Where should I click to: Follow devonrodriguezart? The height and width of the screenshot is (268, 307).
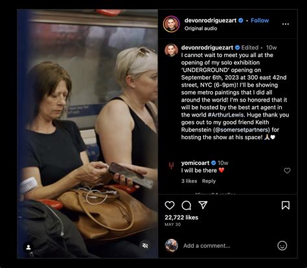tap(260, 20)
